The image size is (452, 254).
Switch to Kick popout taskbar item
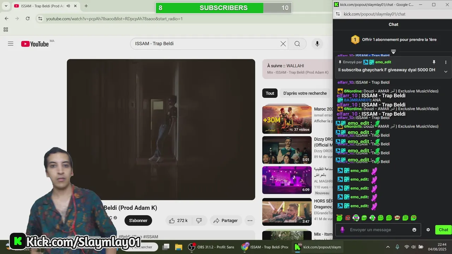coord(318,247)
